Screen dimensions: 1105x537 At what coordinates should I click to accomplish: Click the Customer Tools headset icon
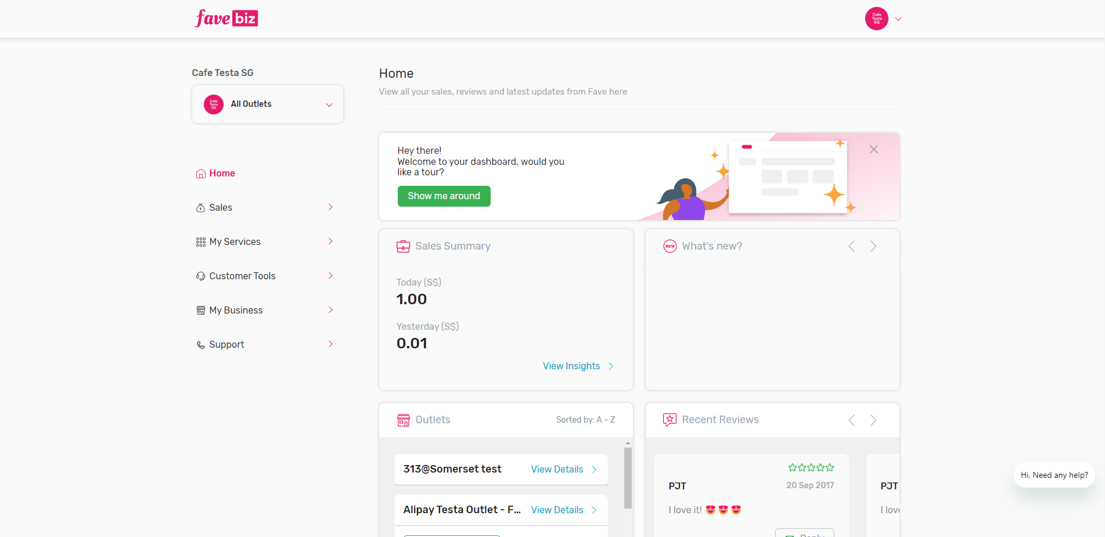[201, 276]
